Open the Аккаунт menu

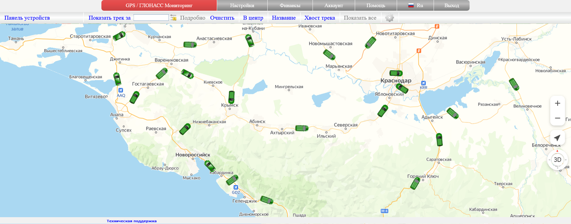tap(334, 5)
